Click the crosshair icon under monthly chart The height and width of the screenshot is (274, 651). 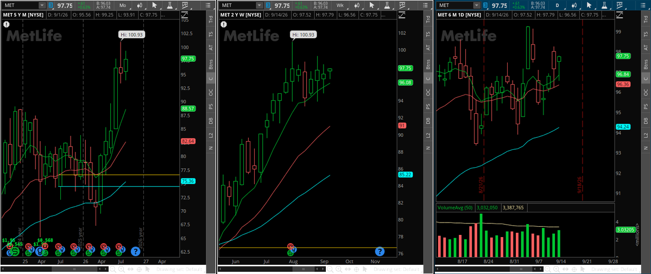tap(139, 269)
